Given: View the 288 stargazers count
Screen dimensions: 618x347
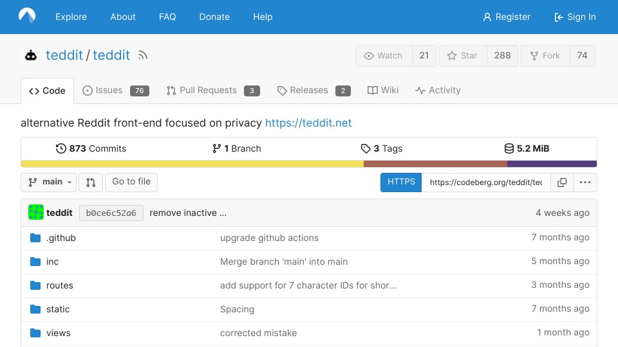Looking at the screenshot, I should pos(503,56).
